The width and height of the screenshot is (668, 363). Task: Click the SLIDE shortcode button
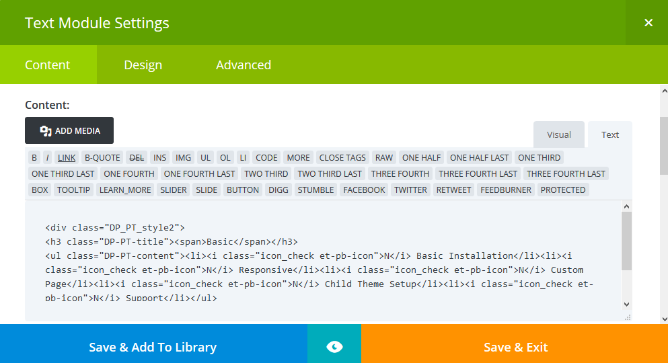[x=207, y=190]
